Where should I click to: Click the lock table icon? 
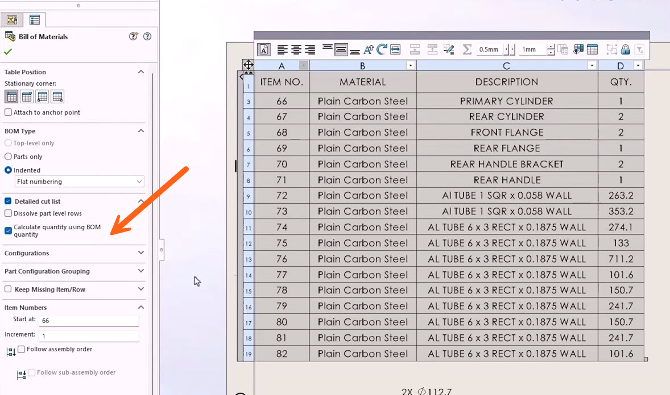(626, 50)
